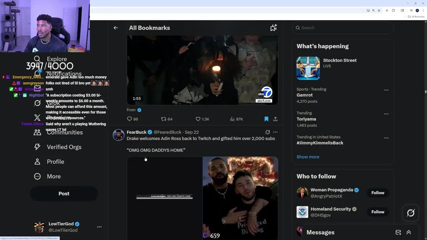Viewport: 427px width, 240px height.
Task: Play the abc7 candlelight video
Action: coord(202,70)
